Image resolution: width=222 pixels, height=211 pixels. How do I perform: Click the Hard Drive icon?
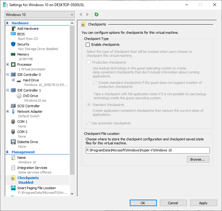pyautogui.click(x=19, y=81)
